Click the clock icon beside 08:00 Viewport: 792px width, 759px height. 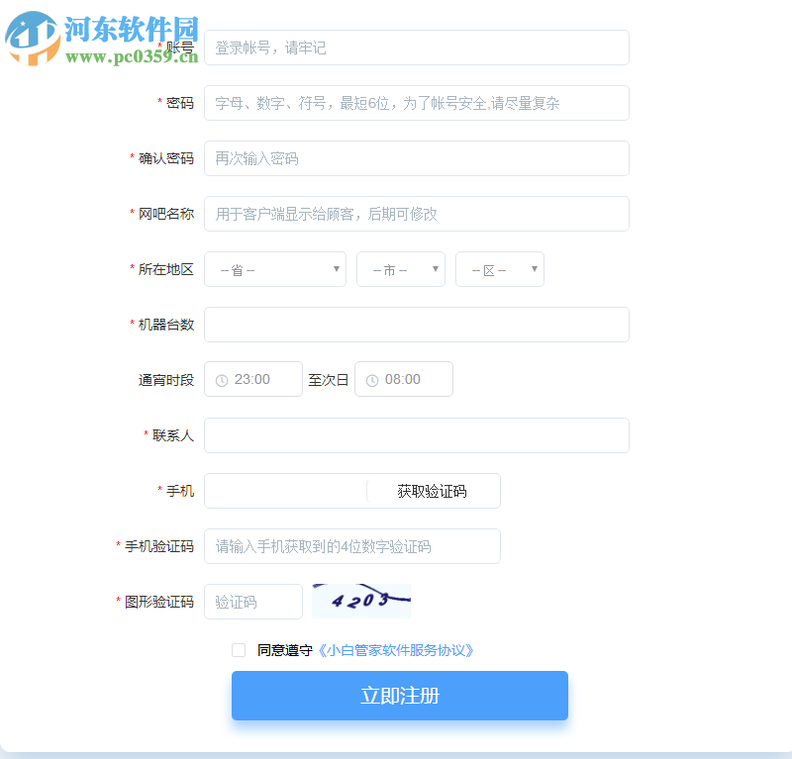(x=373, y=379)
